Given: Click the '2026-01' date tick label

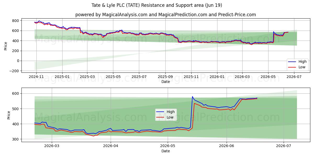Looking at the screenshot, I should [217, 76].
